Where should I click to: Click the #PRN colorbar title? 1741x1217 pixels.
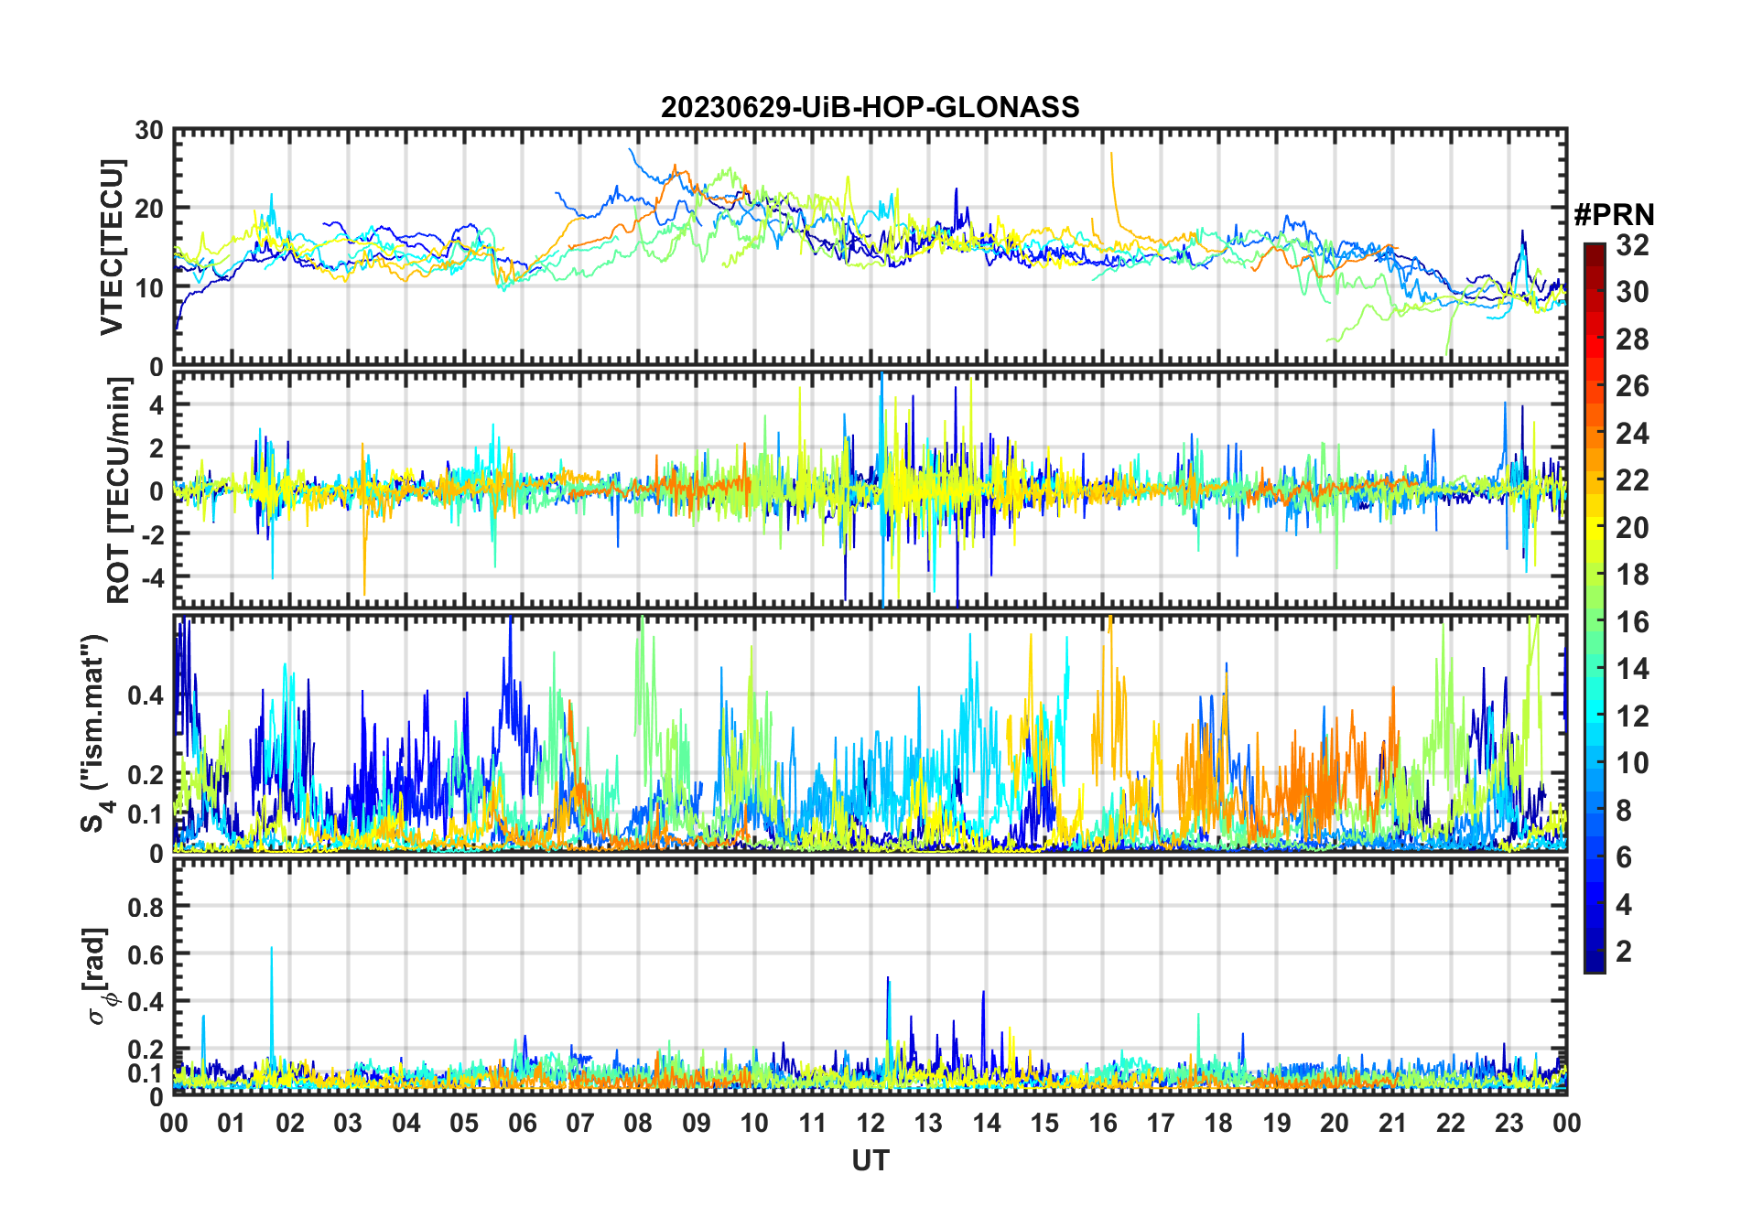pos(1614,215)
